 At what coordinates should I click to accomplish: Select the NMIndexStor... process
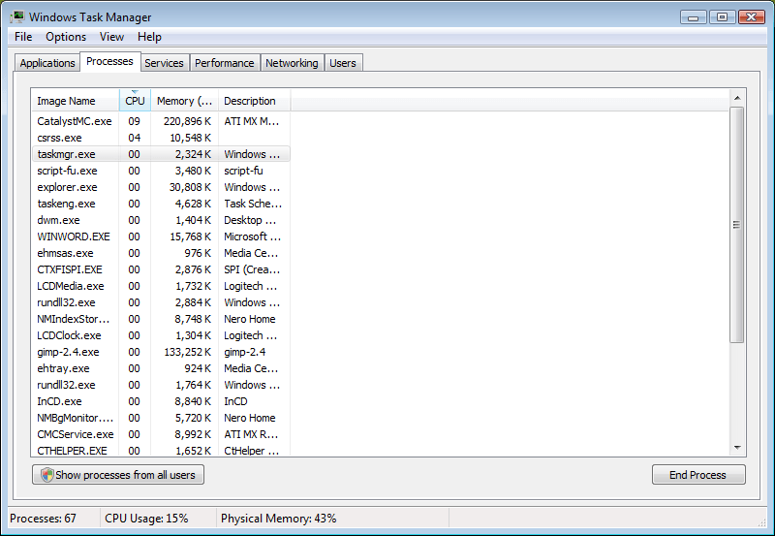[x=161, y=319]
